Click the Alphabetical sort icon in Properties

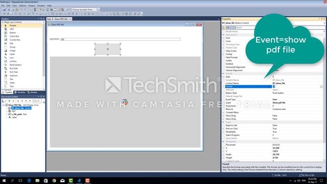[228, 28]
